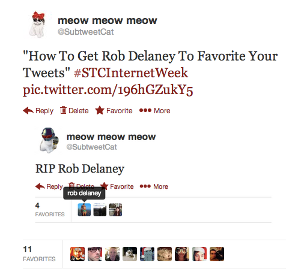This screenshot has height=275, width=304.
Task: Click the white cat avatar in 11 favorites row
Action: click(130, 254)
